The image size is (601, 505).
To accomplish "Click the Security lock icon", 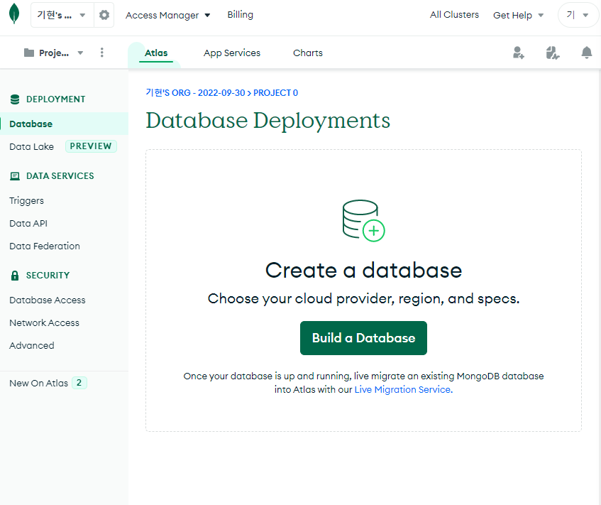I will pyautogui.click(x=15, y=275).
